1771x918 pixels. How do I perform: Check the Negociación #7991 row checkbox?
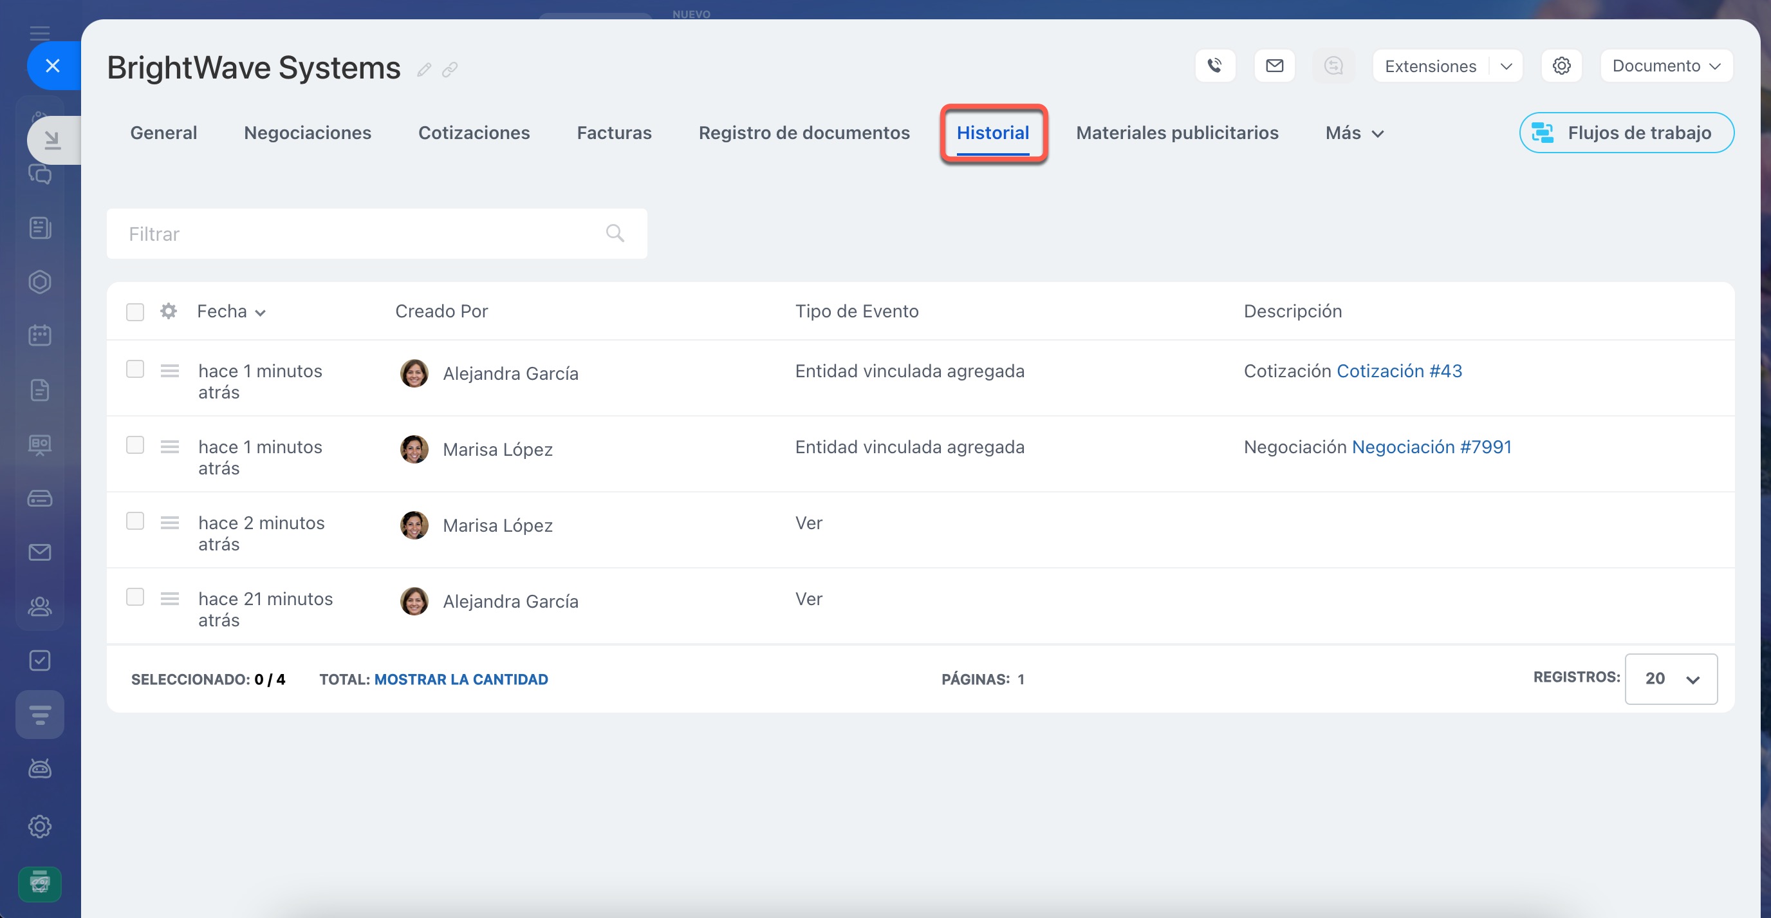[134, 445]
